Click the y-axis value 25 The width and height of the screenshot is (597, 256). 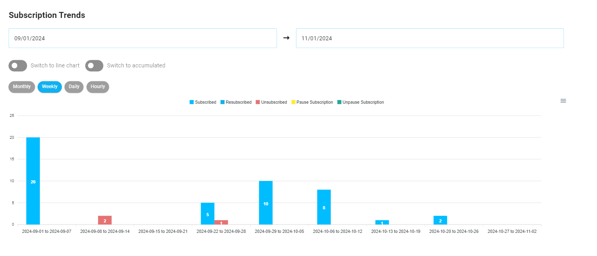[12, 116]
